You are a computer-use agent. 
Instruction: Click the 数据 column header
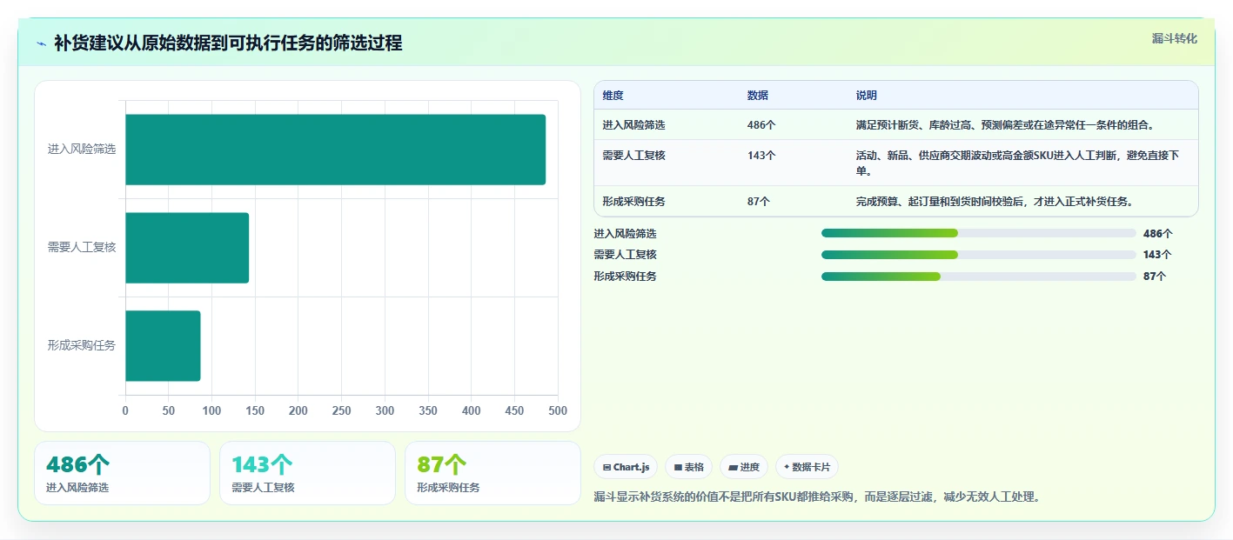pos(757,96)
